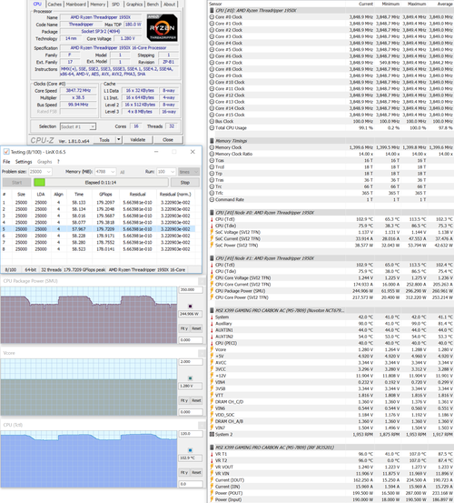Open the Graphs menu in LinX
Image resolution: width=454 pixels, height=503 pixels.
click(x=44, y=162)
